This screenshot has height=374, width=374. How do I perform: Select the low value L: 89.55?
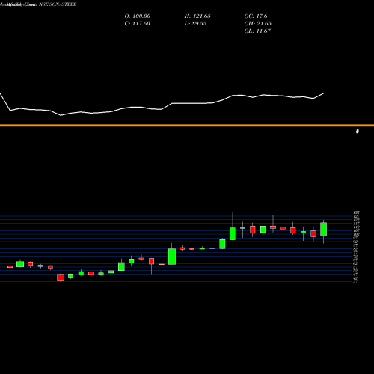[x=195, y=23]
